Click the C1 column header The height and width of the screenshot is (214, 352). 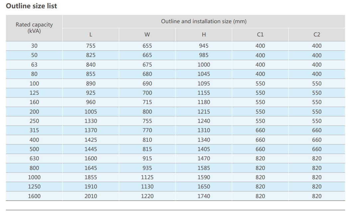(260, 34)
